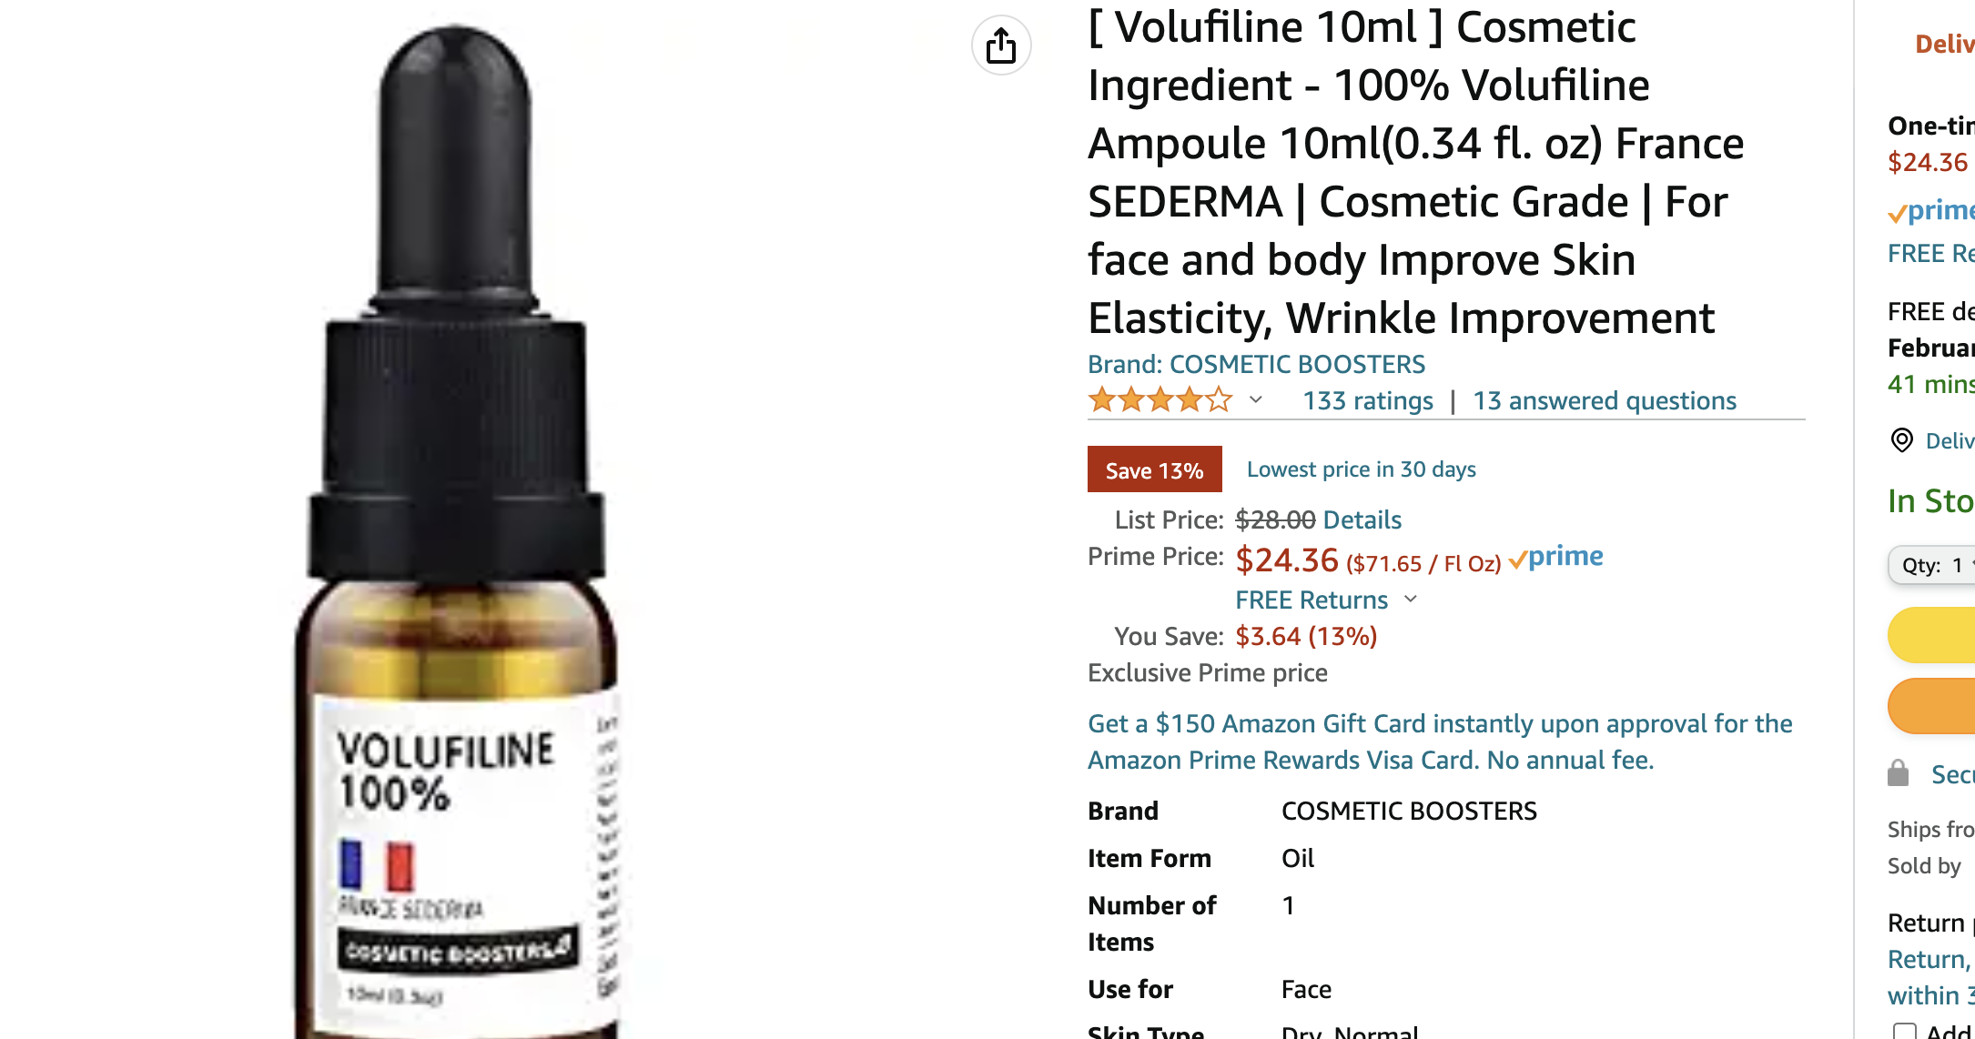This screenshot has width=1975, height=1039.
Task: Click the Amazon Gift Card Visa offer
Action: click(1440, 741)
